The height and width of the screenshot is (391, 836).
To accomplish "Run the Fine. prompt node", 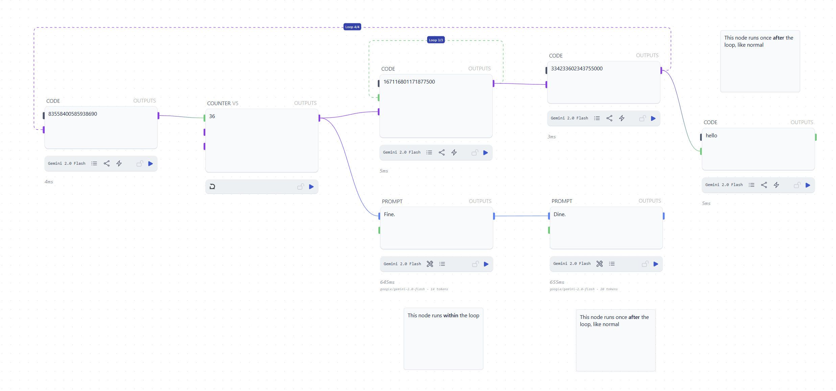I will pos(486,264).
